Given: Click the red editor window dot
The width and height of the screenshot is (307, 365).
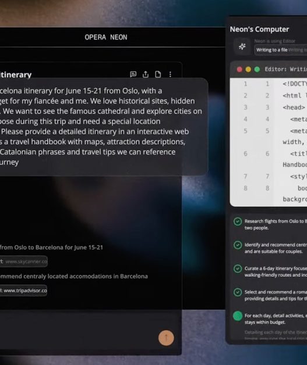Looking at the screenshot, I should 239,69.
